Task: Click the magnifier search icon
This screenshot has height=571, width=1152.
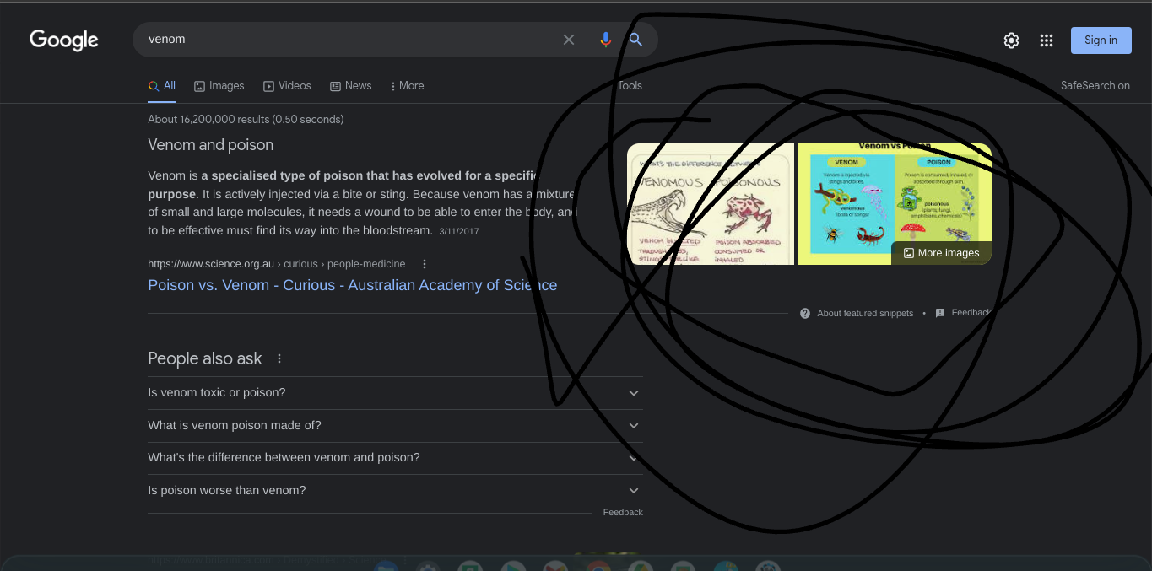Action: [635, 40]
